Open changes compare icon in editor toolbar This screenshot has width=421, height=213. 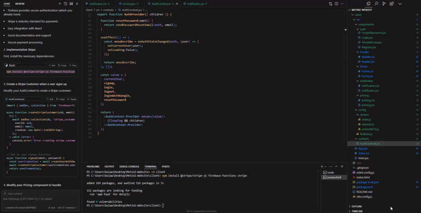coord(330,4)
